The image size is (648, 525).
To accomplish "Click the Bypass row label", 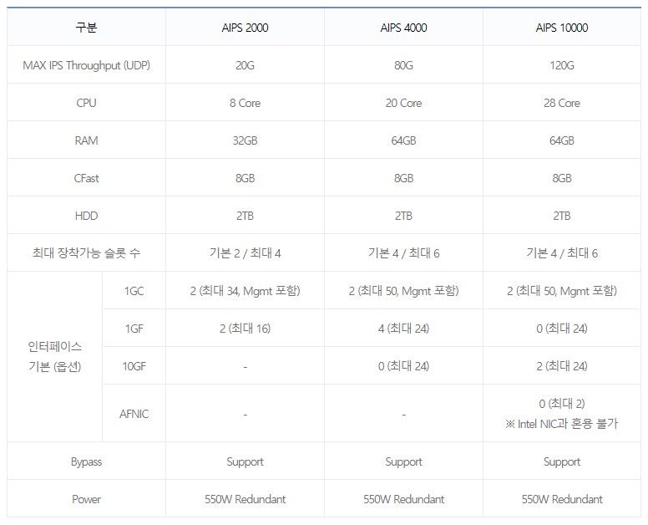I will pyautogui.click(x=86, y=461).
